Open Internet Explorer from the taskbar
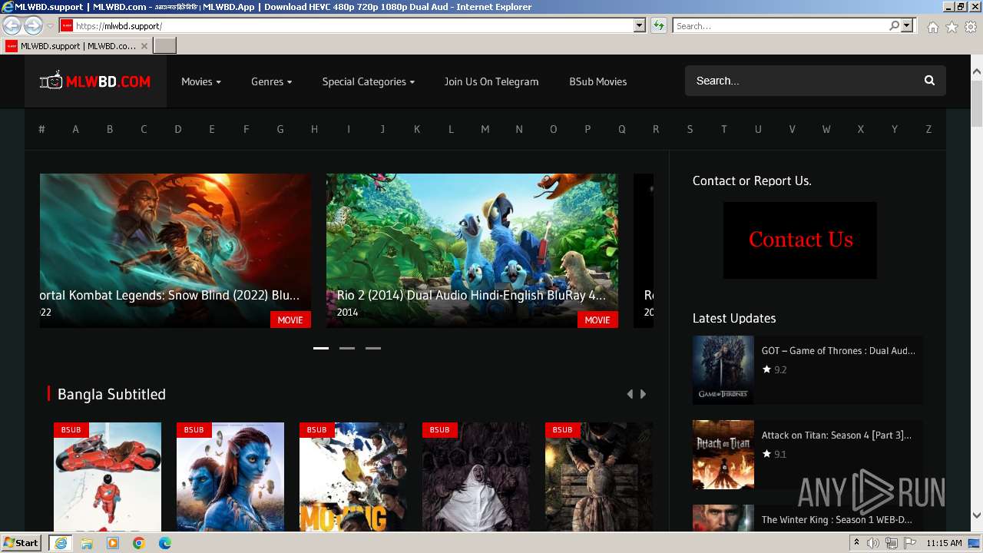Image resolution: width=983 pixels, height=553 pixels. tap(60, 543)
